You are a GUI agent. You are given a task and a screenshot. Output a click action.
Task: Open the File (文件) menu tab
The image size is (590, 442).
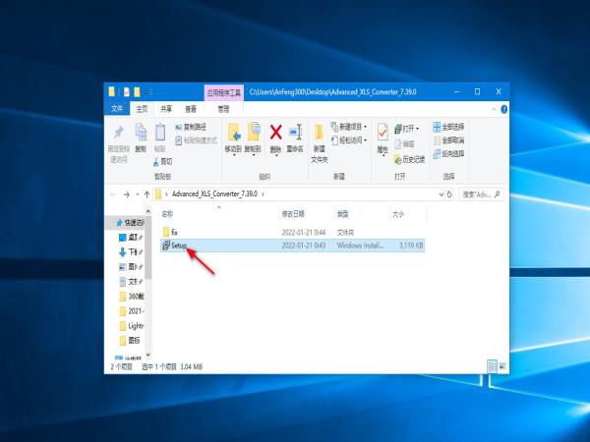click(117, 109)
